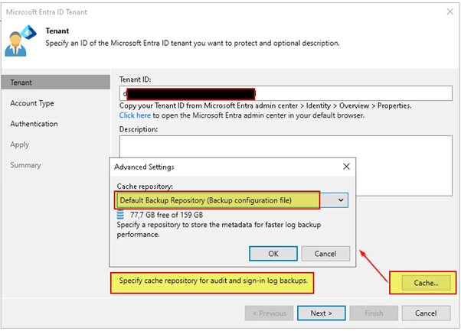461x331 pixels.
Task: Close the Advanced Settings dialog
Action: pyautogui.click(x=346, y=167)
